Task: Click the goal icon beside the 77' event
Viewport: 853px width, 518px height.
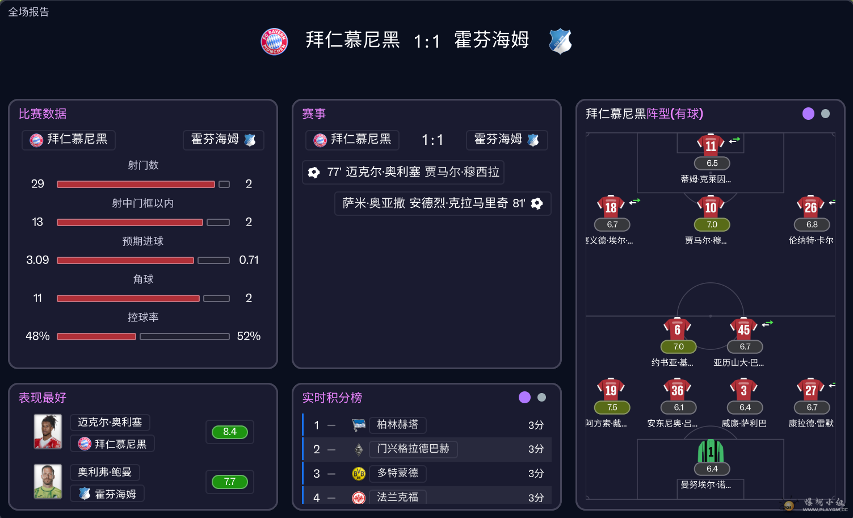Action: click(314, 173)
